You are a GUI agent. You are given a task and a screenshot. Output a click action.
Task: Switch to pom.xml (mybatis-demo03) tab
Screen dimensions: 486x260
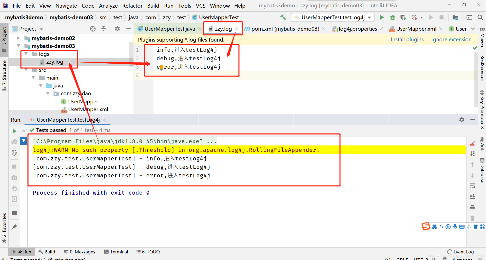[x=285, y=29]
